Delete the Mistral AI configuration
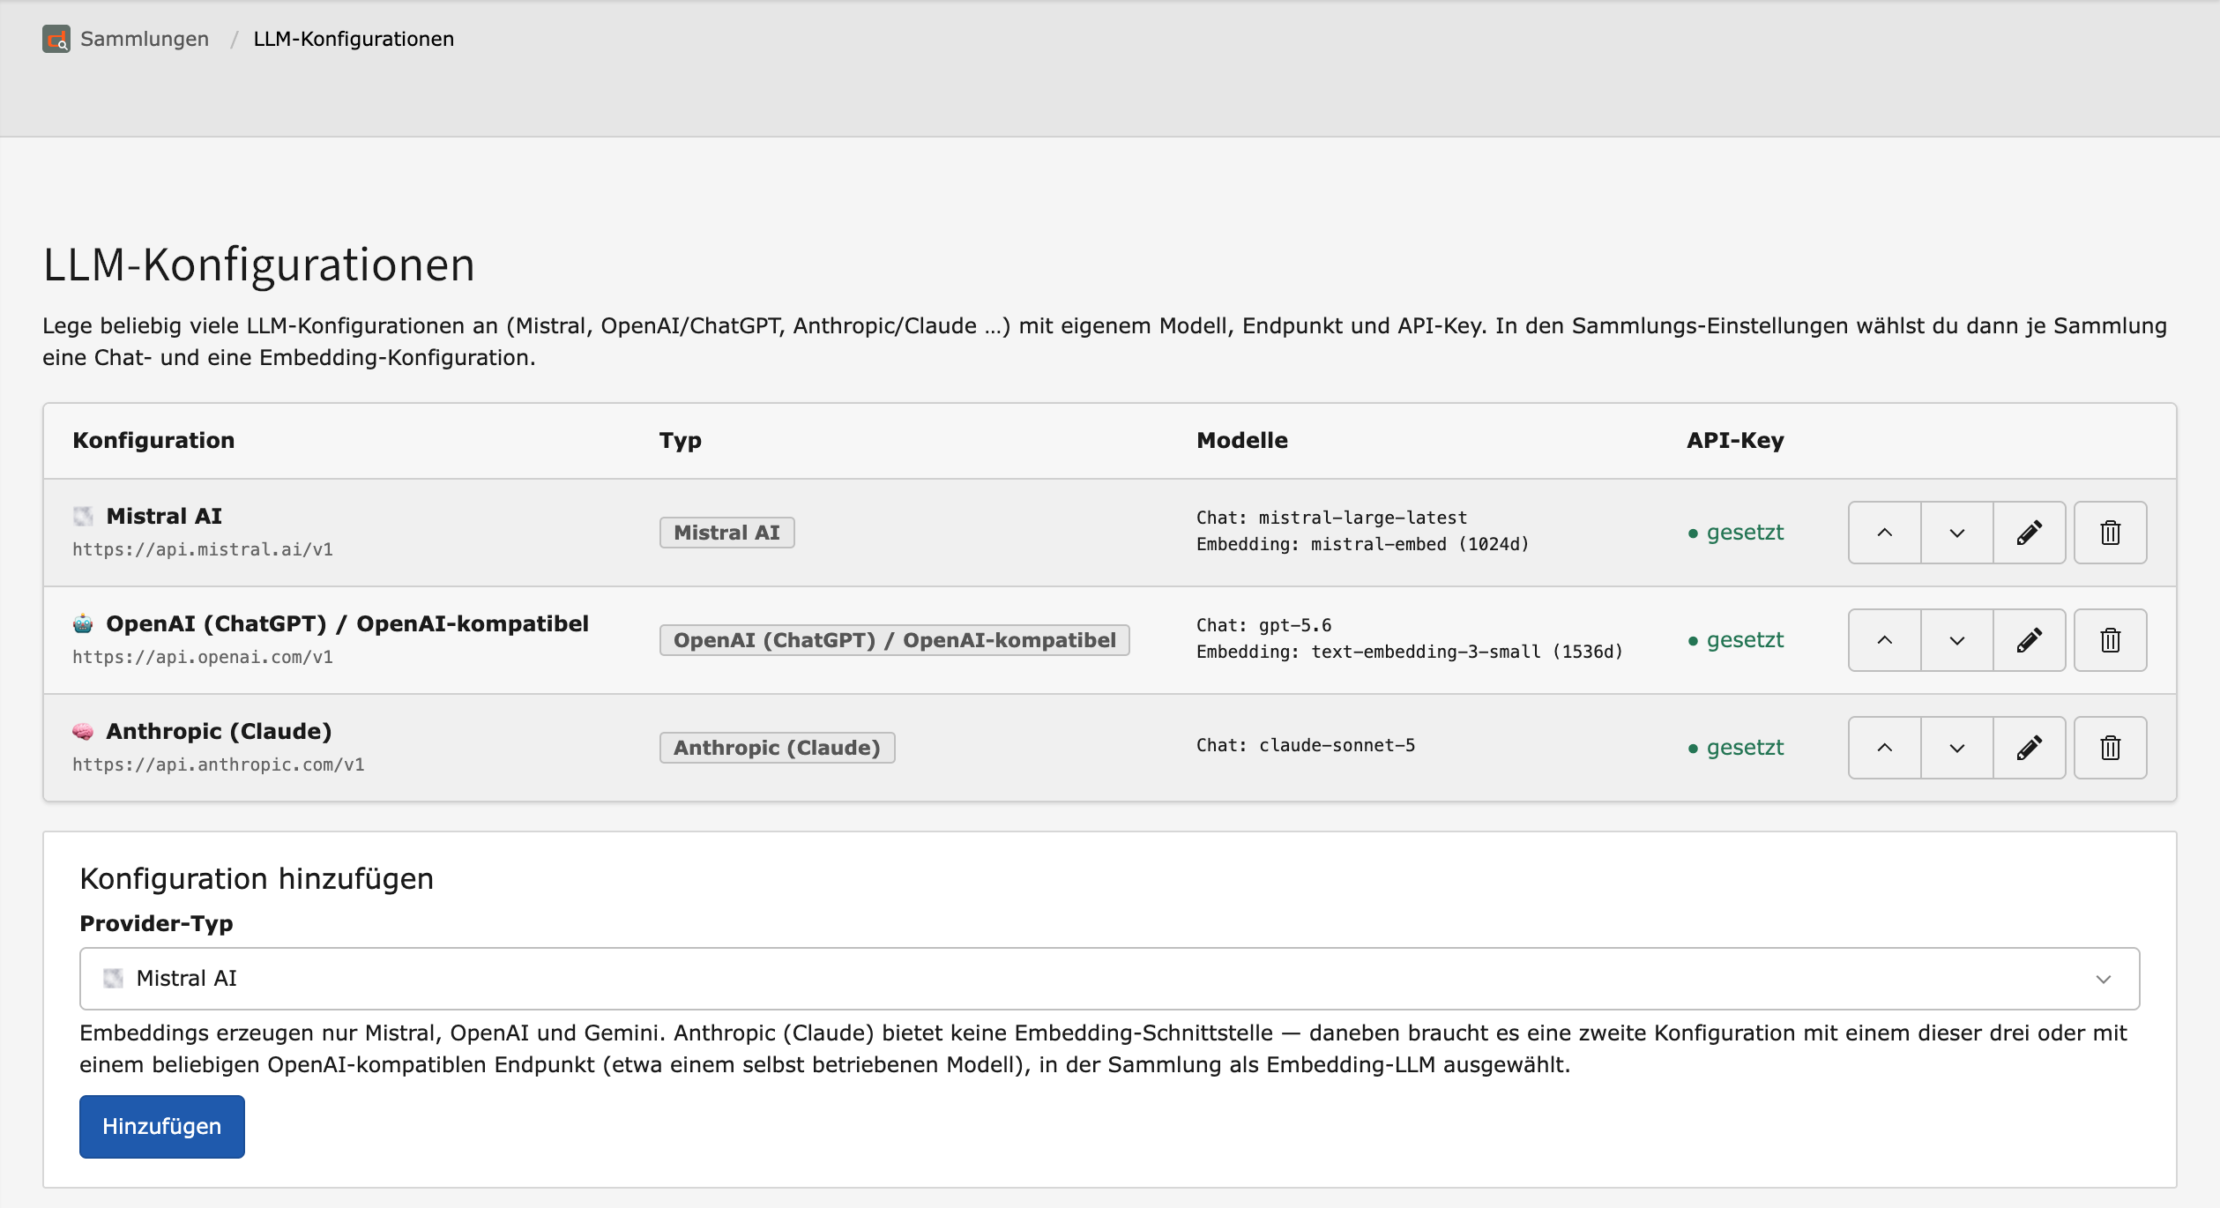 (x=2110, y=533)
